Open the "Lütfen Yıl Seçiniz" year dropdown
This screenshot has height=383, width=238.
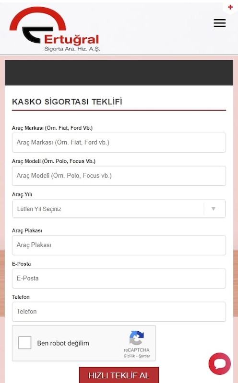(119, 209)
